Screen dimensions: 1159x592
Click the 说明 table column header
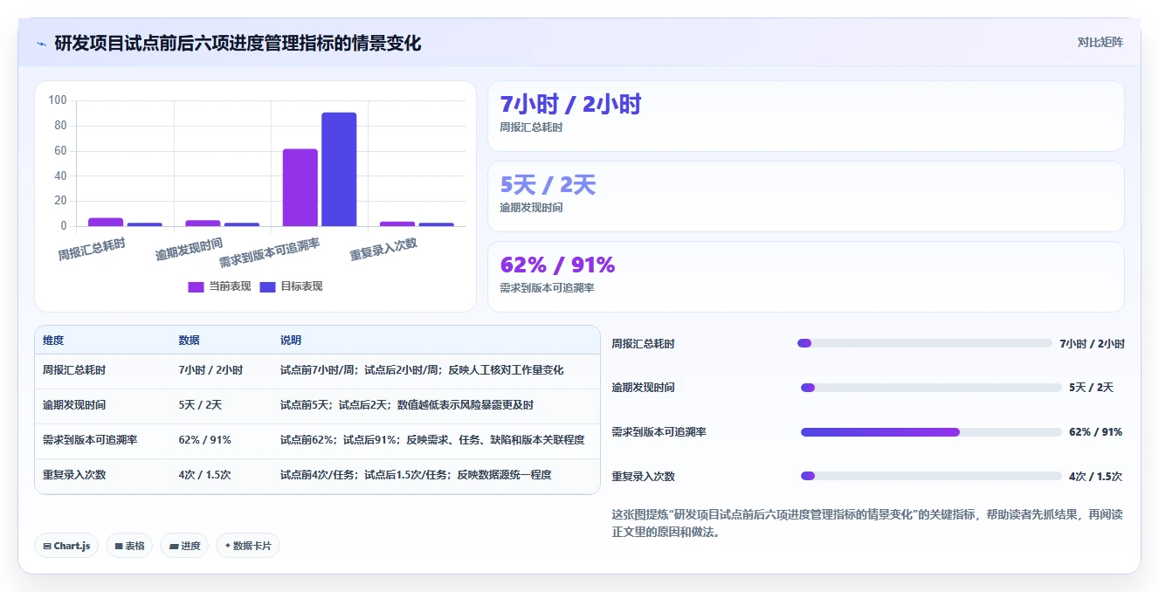coord(291,341)
